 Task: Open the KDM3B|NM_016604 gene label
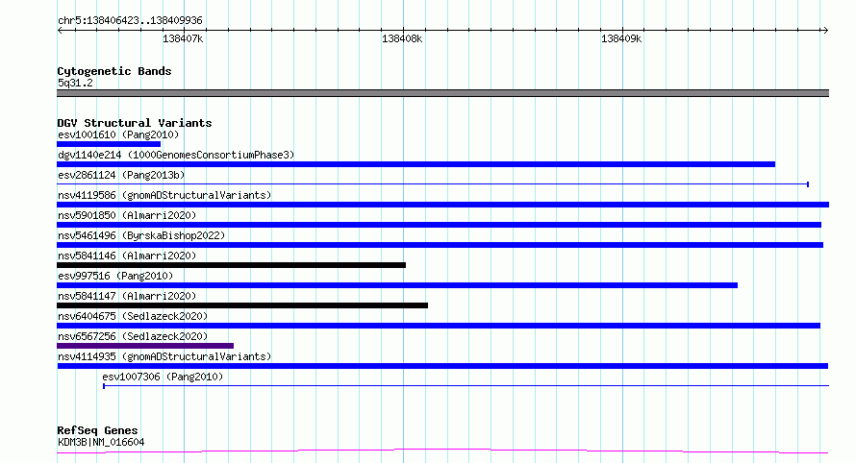tap(101, 442)
